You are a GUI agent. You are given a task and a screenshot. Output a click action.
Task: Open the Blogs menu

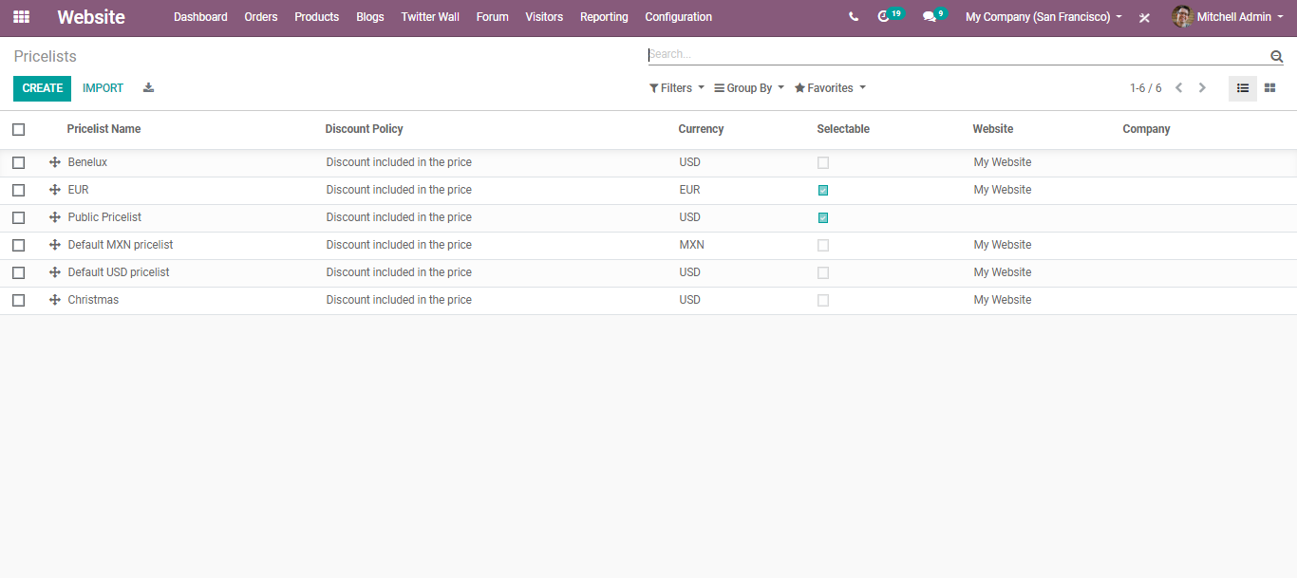(370, 17)
